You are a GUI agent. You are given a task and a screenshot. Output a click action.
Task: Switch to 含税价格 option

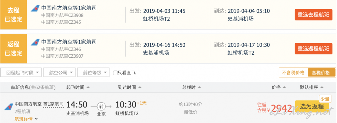click(322, 73)
